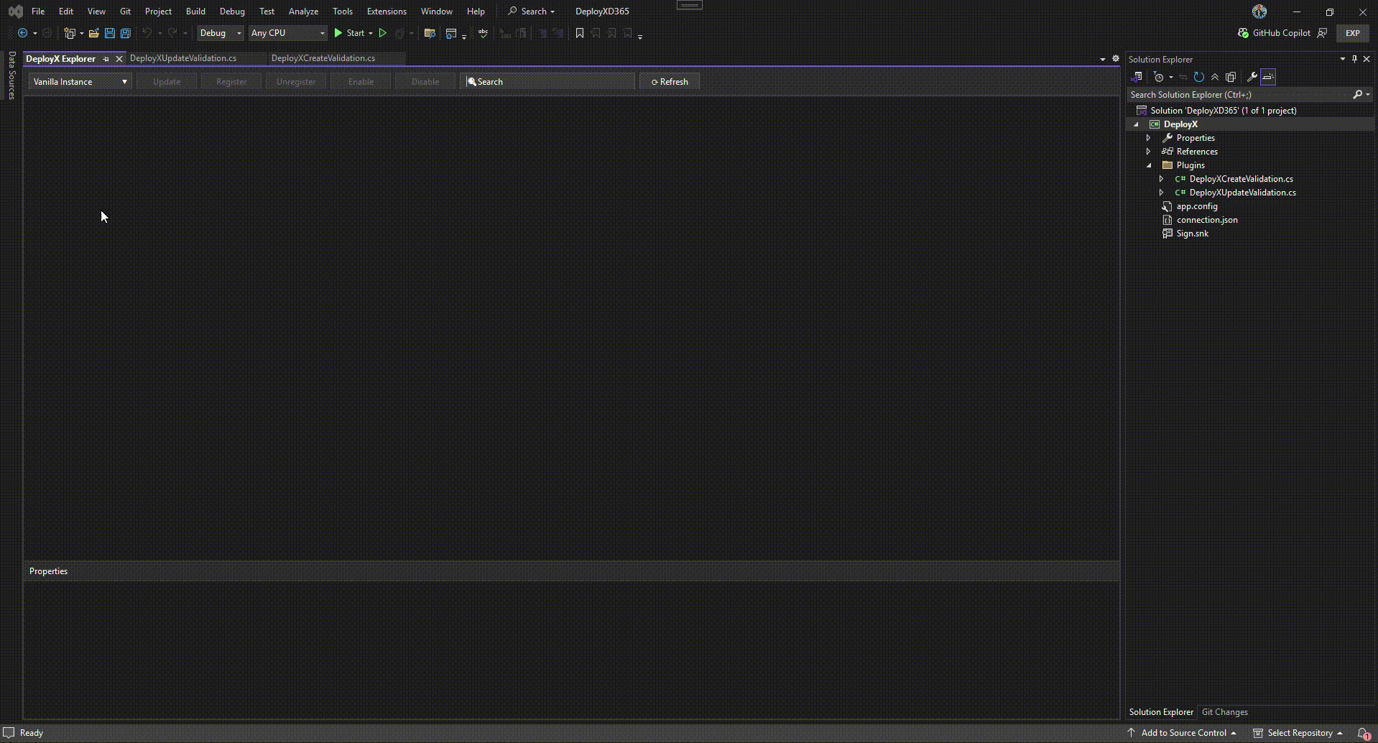Close the DeployX Explorer tab
The image size is (1378, 743).
tap(119, 59)
